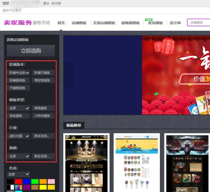This screenshot has width=210, height=192.
Task: Pick JS特效模板 template type
Action: click(43, 116)
